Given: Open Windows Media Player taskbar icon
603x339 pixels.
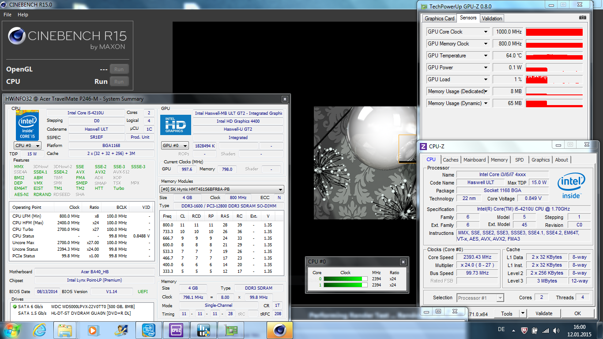Looking at the screenshot, I should coord(93,330).
